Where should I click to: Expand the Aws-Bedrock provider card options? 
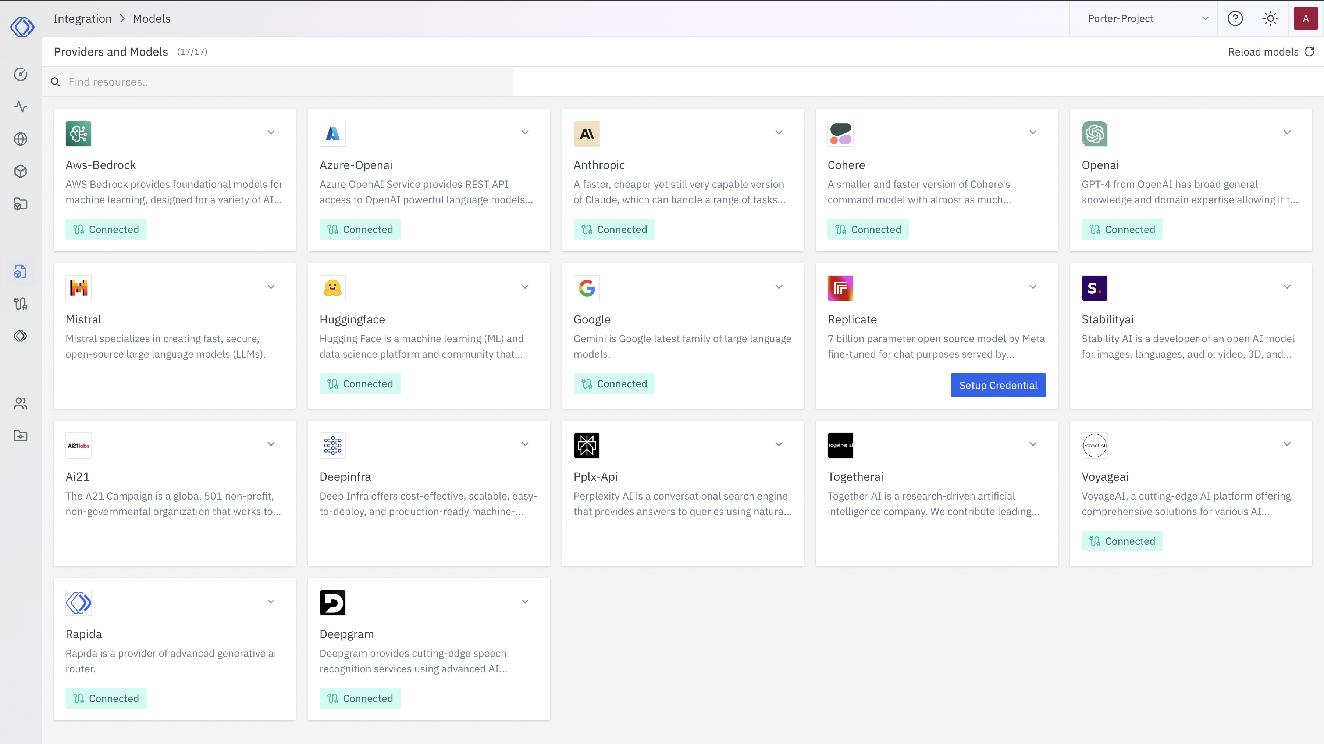tap(271, 133)
